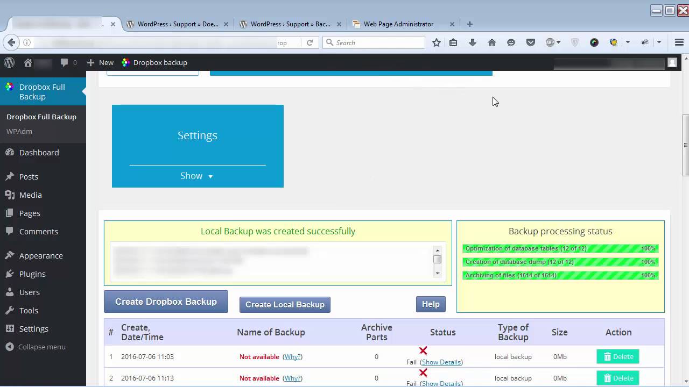Switch to WordPress Support "Bac..." tab
The height and width of the screenshot is (387, 689).
coord(290,24)
